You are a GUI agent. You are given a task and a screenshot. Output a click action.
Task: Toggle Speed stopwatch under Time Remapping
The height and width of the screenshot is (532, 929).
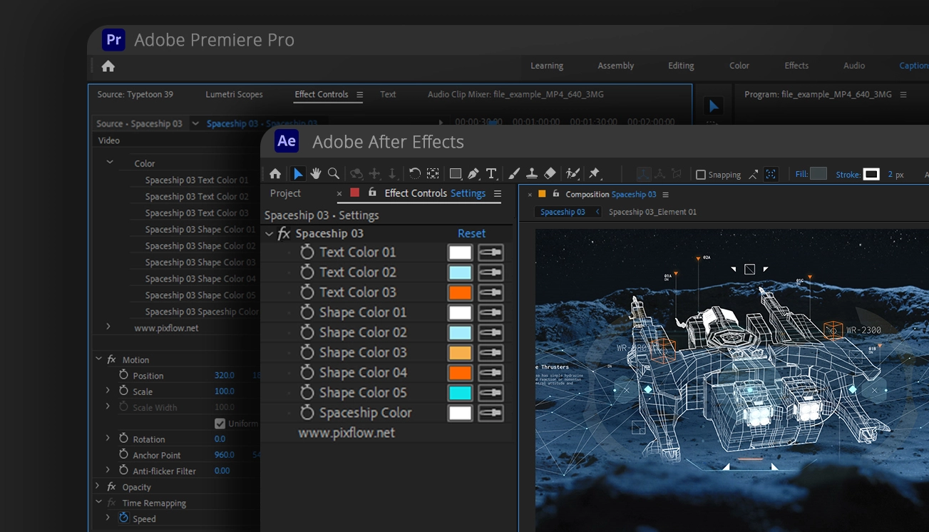click(x=123, y=518)
